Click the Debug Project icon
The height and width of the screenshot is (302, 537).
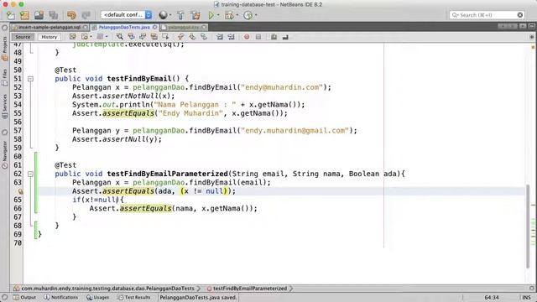click(x=229, y=15)
